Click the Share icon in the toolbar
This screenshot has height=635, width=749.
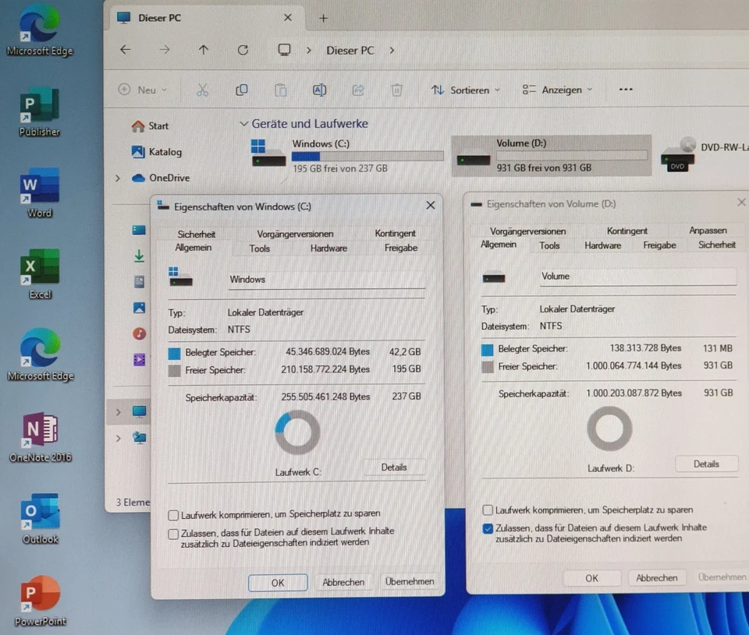coord(357,90)
